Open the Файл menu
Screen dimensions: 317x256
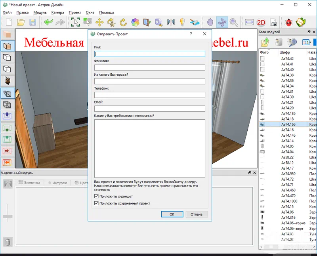click(x=7, y=13)
